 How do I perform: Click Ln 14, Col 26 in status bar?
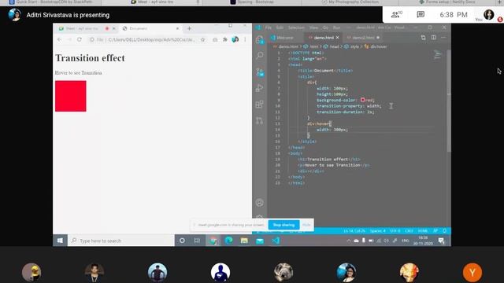click(x=354, y=230)
